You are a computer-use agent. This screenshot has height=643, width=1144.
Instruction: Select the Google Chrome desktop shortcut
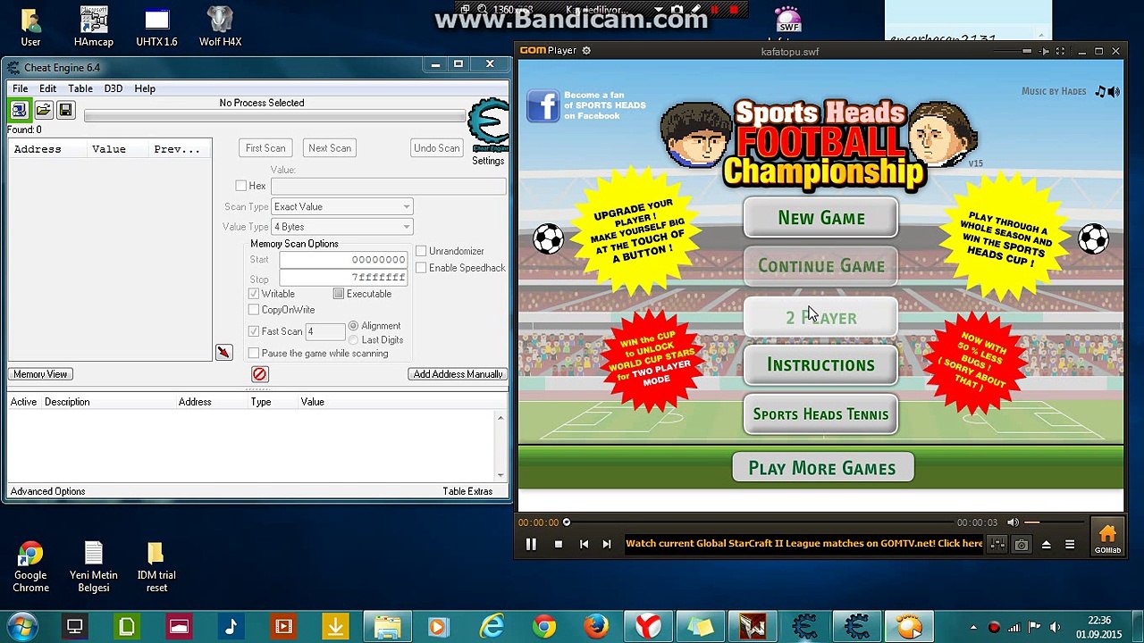(30, 566)
